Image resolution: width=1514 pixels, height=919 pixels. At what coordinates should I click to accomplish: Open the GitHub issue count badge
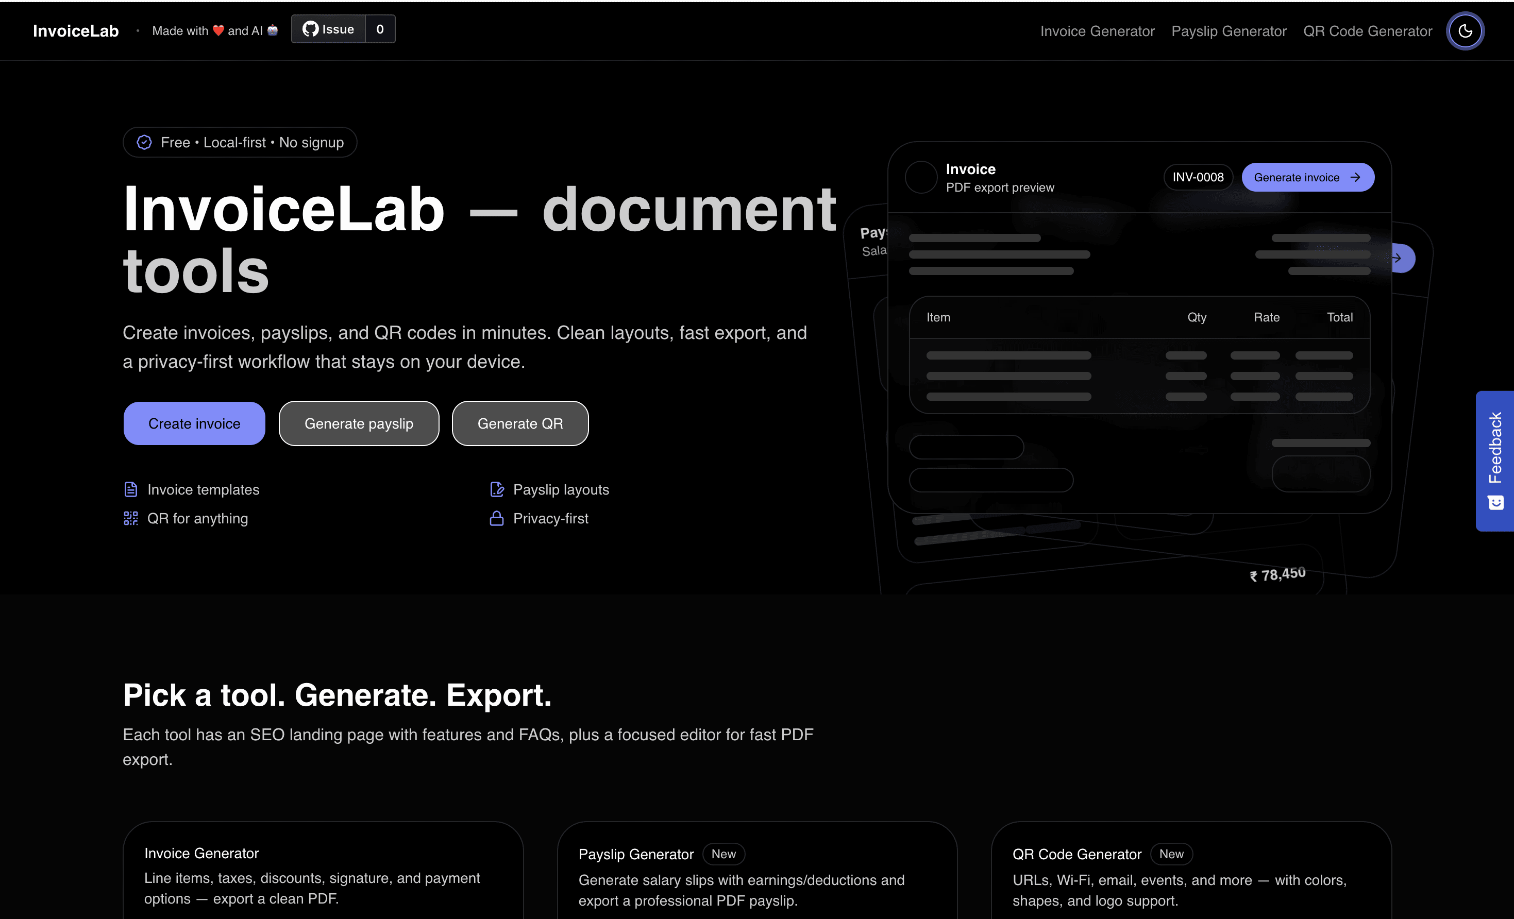pos(380,29)
